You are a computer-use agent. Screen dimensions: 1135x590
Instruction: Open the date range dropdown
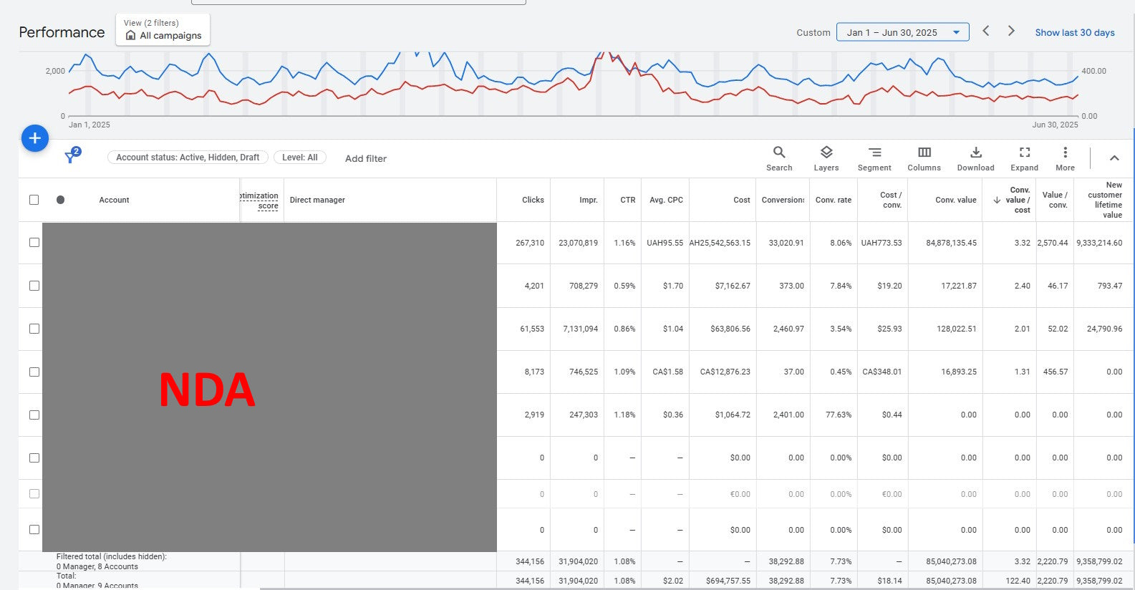[902, 32]
